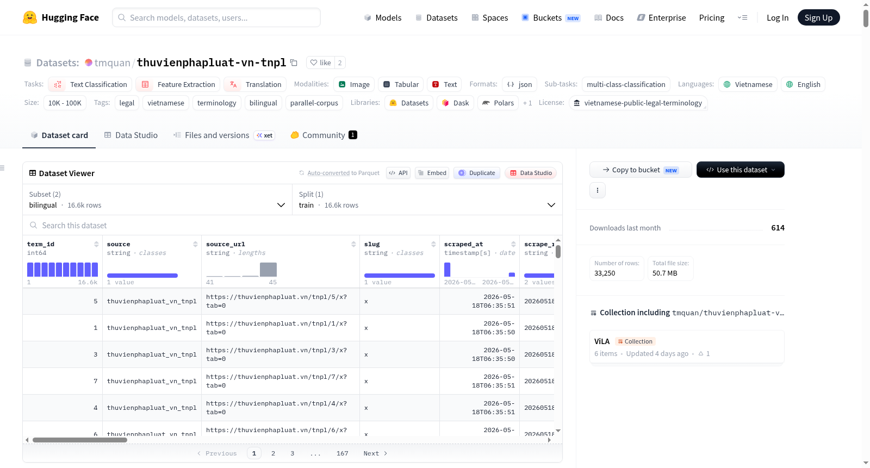Image resolution: width=870 pixels, height=468 pixels.
Task: Open the three-dot options menu icon
Action: coord(598,190)
